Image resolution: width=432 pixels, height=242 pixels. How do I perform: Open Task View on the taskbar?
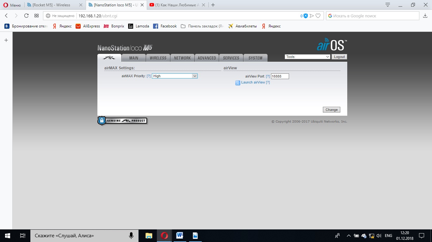point(23,235)
